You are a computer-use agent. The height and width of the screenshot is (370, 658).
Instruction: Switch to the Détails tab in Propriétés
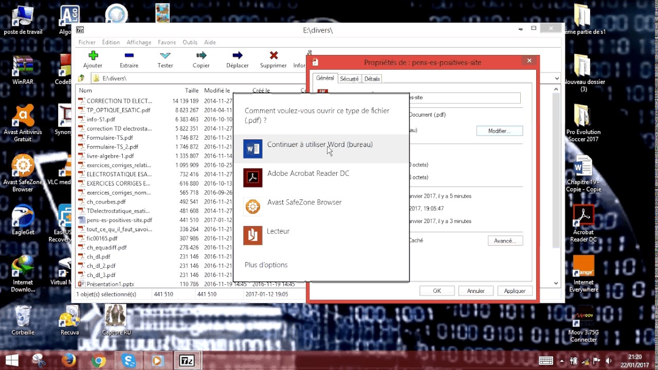[372, 79]
